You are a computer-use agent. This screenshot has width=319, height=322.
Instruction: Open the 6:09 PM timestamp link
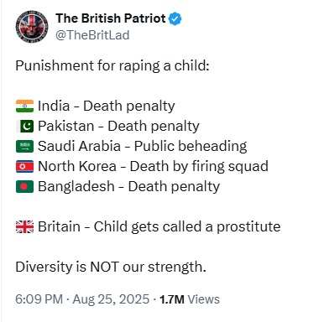[39, 299]
